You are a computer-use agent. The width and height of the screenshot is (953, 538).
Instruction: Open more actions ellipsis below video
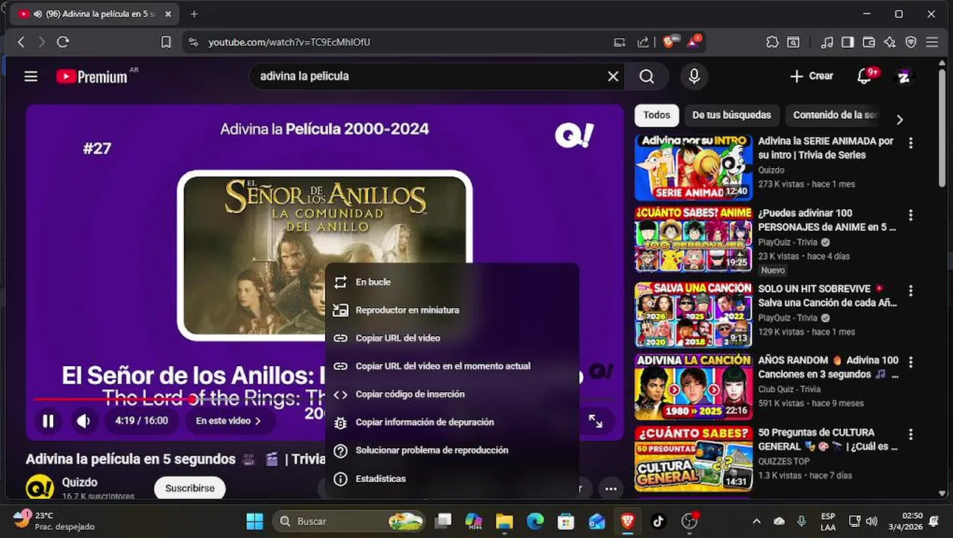[x=611, y=489]
